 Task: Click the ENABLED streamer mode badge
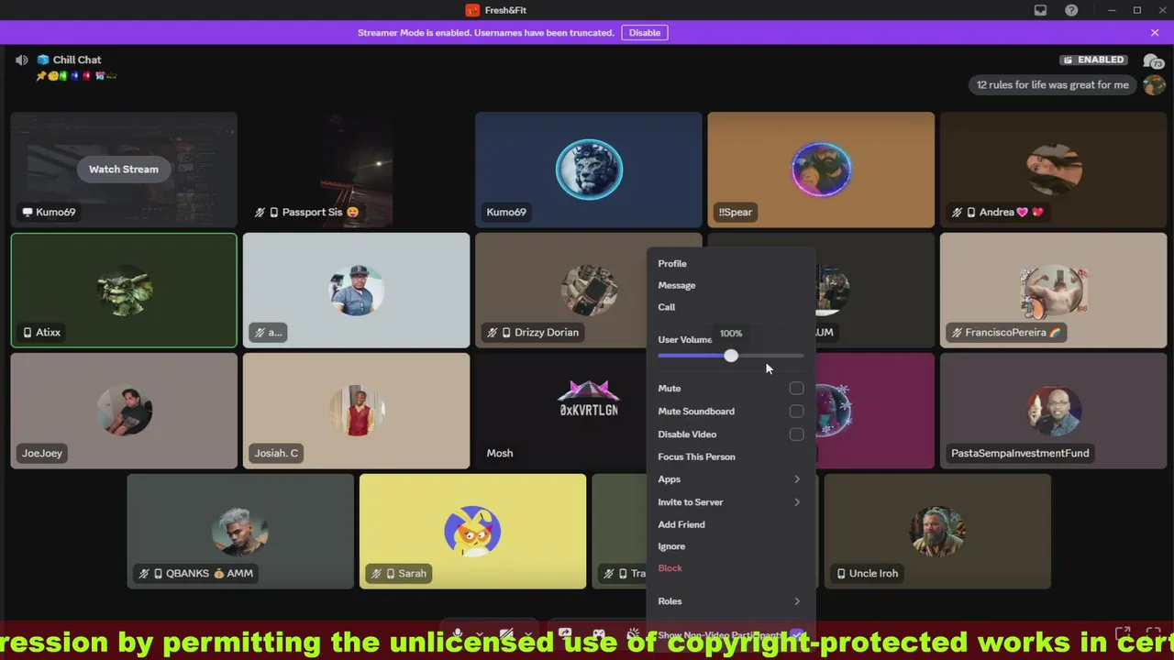click(x=1093, y=60)
